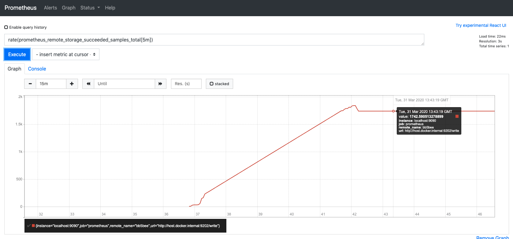Click the 37 x-axis tick label
The height and width of the screenshot is (239, 513).
[x=198, y=214]
